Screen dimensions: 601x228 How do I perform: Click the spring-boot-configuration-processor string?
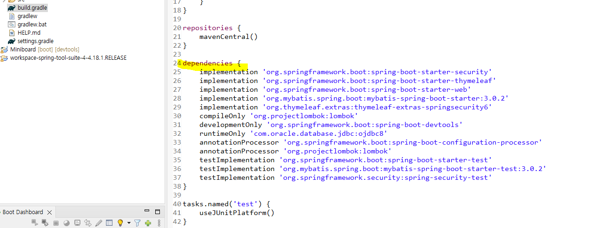412,142
